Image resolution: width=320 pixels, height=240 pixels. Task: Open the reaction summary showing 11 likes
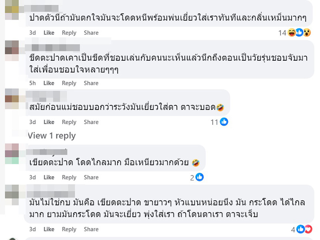(x=214, y=122)
